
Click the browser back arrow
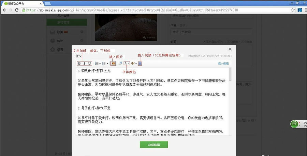pos(4,10)
